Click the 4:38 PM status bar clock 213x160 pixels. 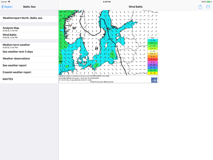tap(106, 2)
